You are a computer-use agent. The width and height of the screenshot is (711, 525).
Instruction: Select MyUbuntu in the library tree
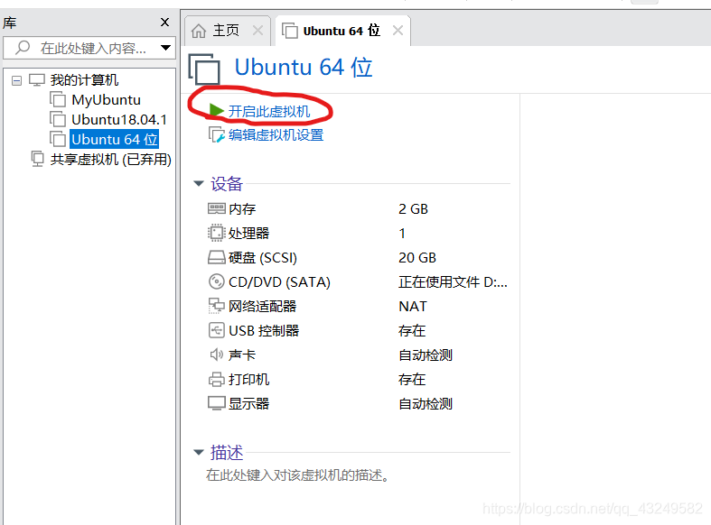tap(106, 99)
